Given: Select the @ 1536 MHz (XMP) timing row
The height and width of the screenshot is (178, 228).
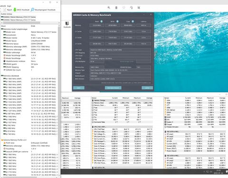Looking at the screenshot, I should [x=30, y=102].
